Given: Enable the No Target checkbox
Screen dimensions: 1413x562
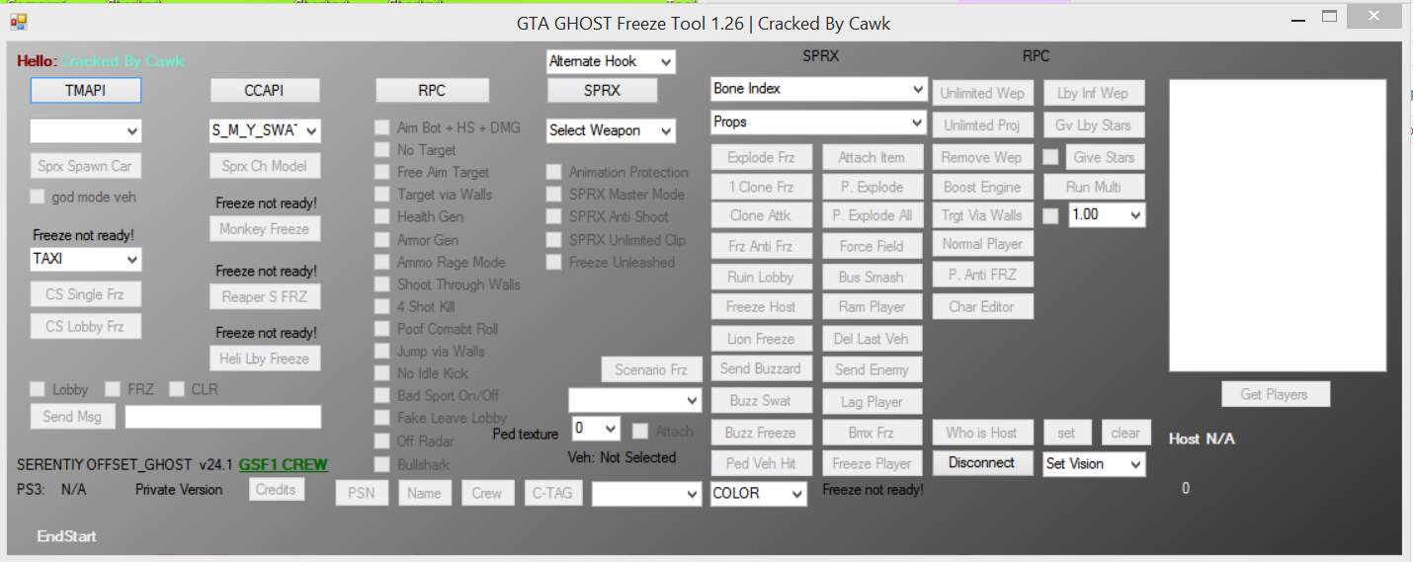Looking at the screenshot, I should [x=381, y=150].
